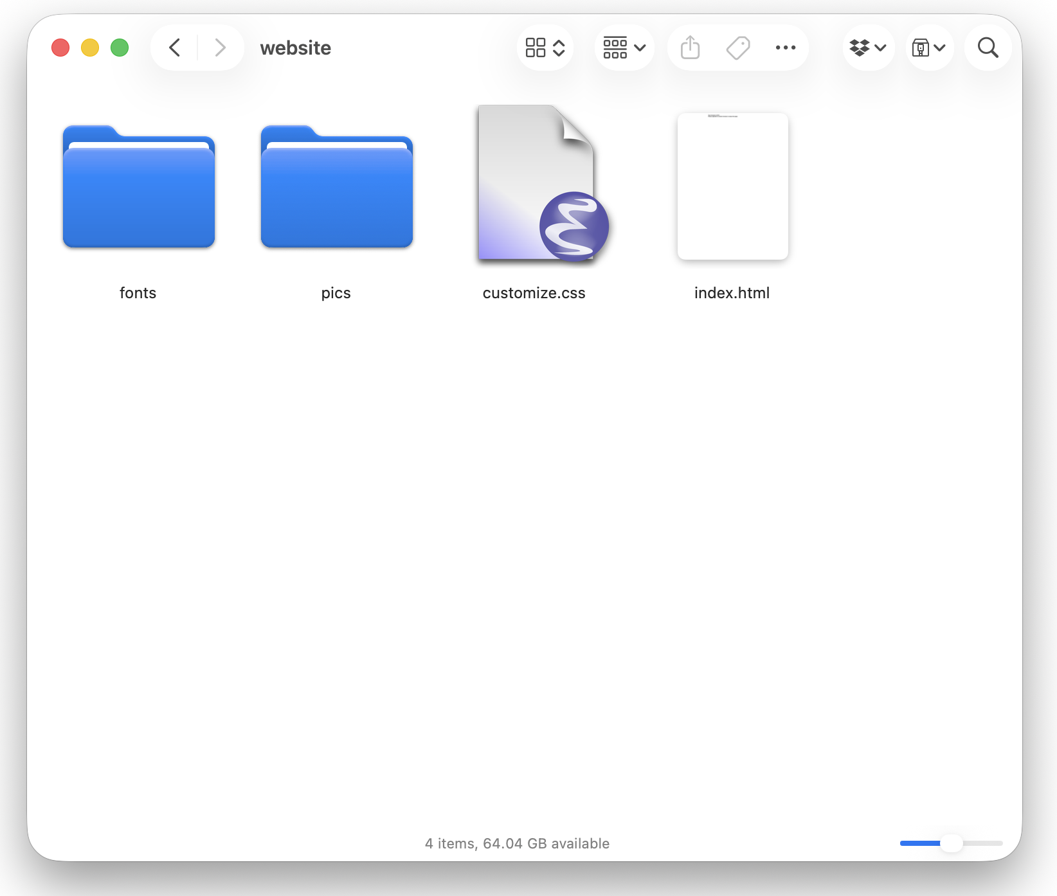
Task: Click the back navigation arrow
Action: [174, 48]
